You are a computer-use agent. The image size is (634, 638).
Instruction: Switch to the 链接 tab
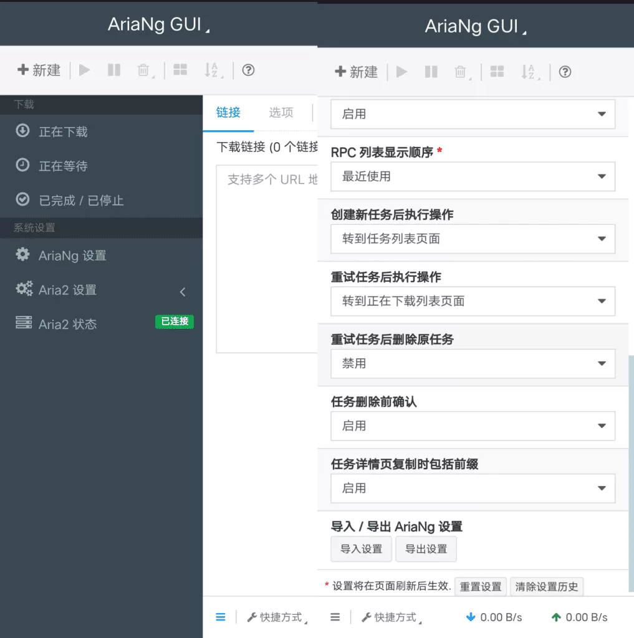tap(228, 113)
